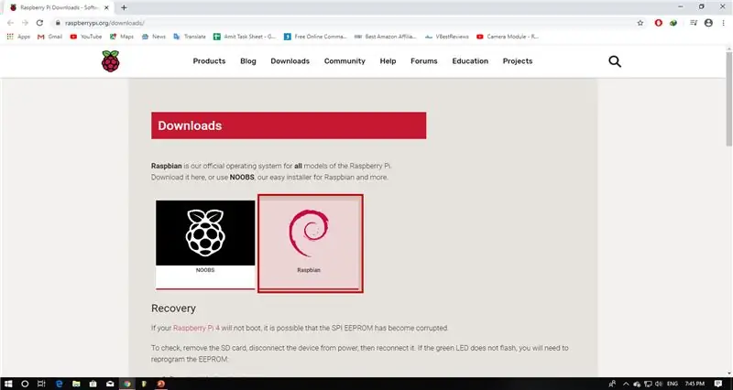
Task: Open the Best Amazon Affilia bookmark
Action: [x=386, y=37]
